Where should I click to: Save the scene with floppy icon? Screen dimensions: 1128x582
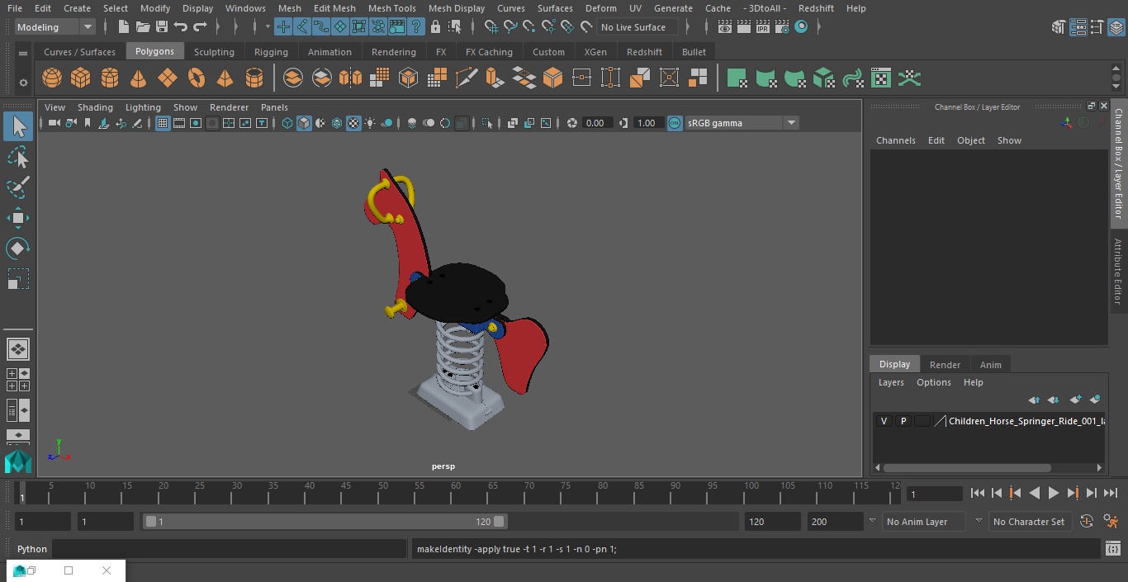click(x=161, y=27)
